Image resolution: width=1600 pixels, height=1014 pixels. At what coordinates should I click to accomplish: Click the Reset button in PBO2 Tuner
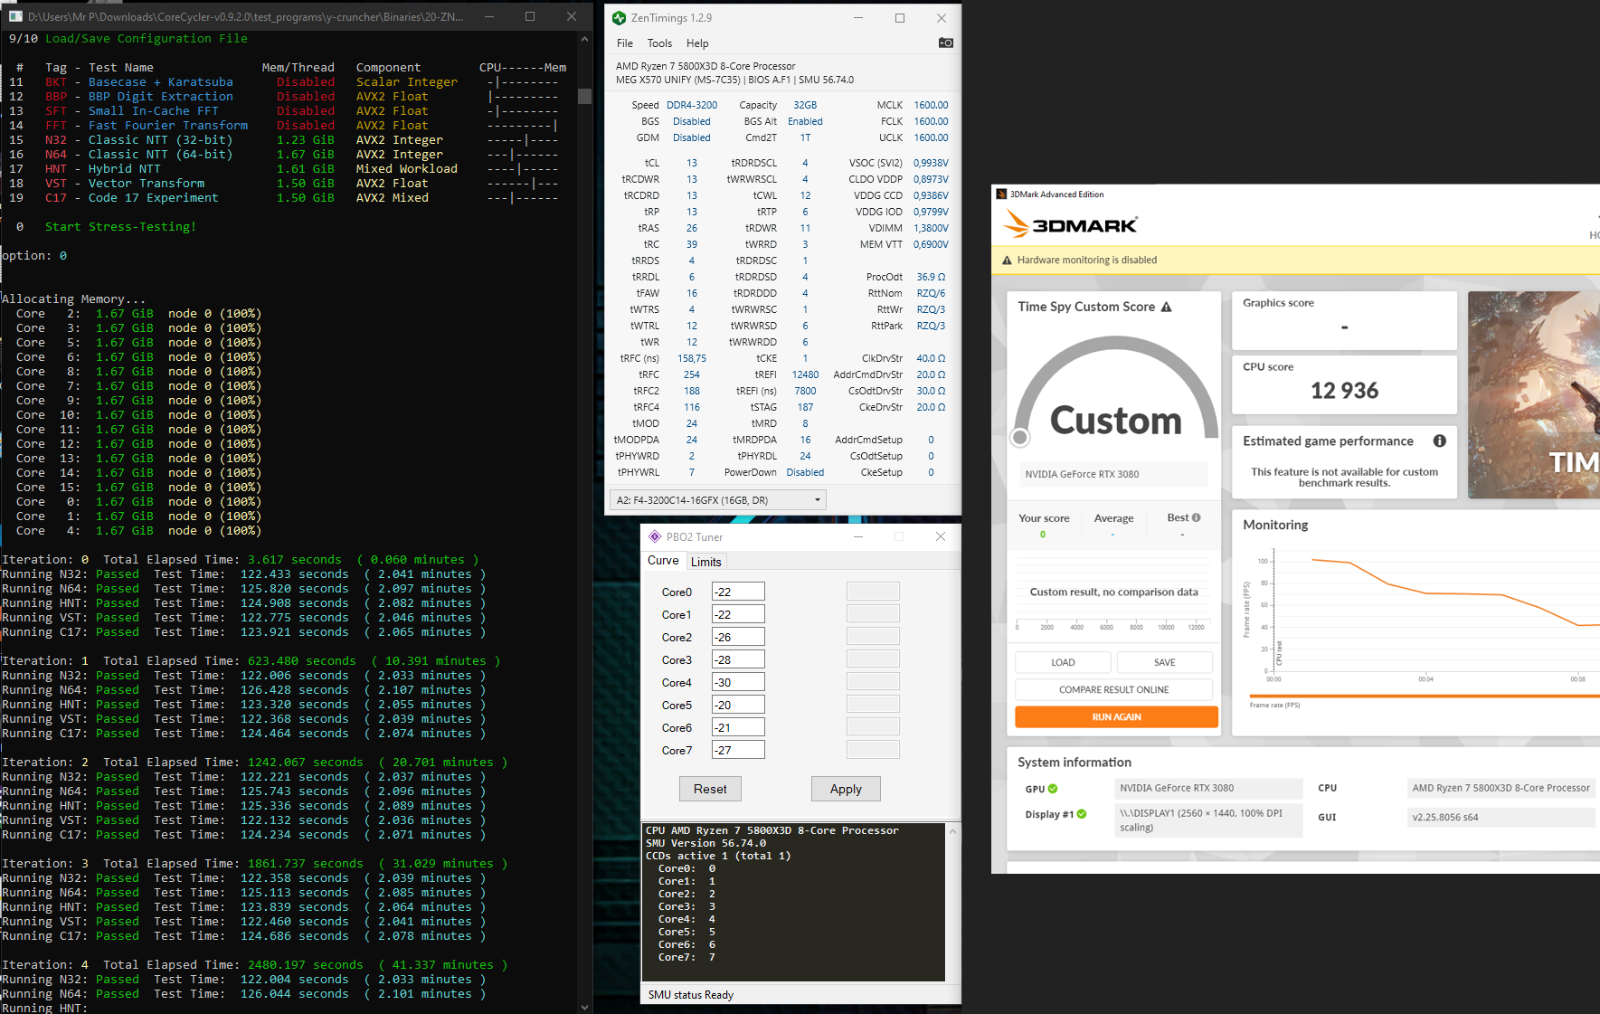tap(710, 789)
